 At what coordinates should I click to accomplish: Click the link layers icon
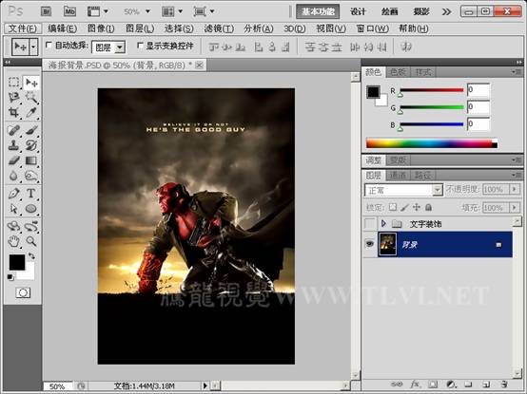pos(397,384)
